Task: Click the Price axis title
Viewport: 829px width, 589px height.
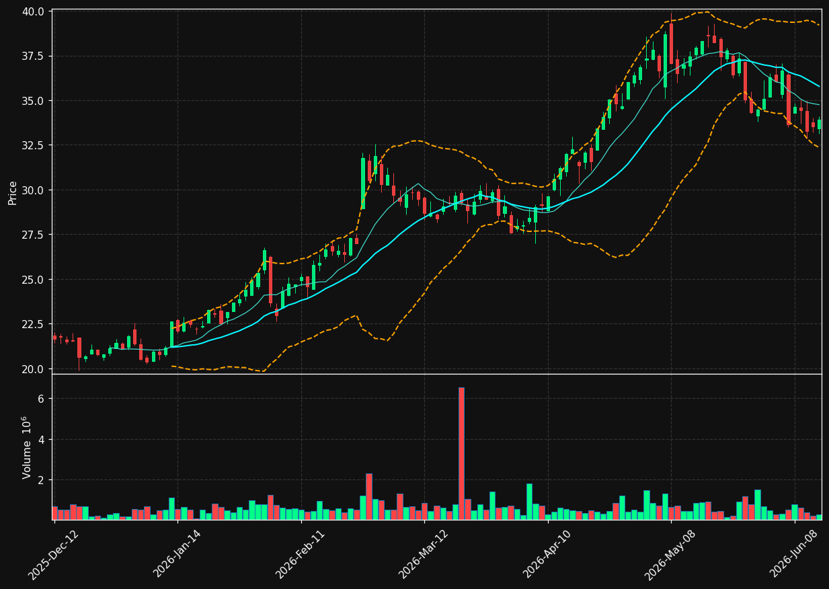Action: coord(13,192)
